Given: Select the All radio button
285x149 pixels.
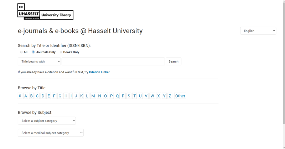Looking at the screenshot, I should point(21,52).
